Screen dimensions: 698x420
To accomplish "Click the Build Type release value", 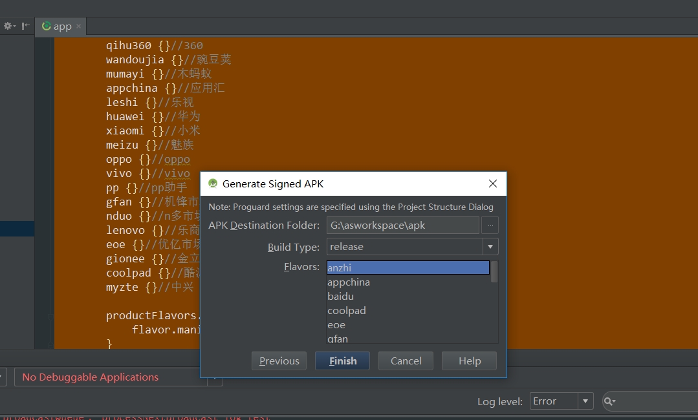I will click(x=346, y=247).
